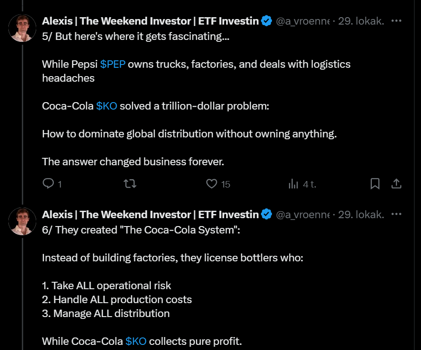Open $KO cashtag in 6/ tweet
This screenshot has height=350, width=421.
[x=136, y=341]
